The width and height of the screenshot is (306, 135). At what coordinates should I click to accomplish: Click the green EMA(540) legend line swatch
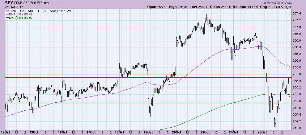(7, 18)
